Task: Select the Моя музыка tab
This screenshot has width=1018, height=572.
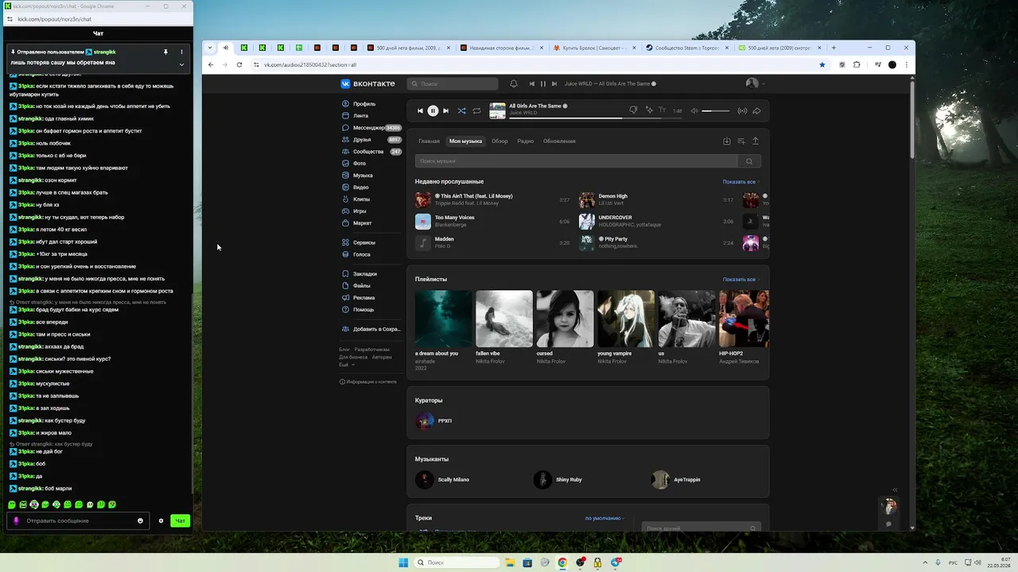Action: pos(465,141)
